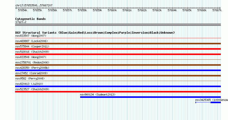The width and height of the screenshot is (228, 120).
Task: Click the 57663k ruler tick label
Action: click(157, 10)
